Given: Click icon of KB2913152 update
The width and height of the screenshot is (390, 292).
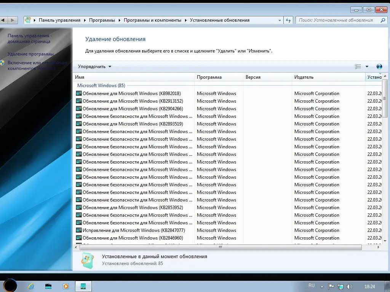Looking at the screenshot, I should pos(78,101).
